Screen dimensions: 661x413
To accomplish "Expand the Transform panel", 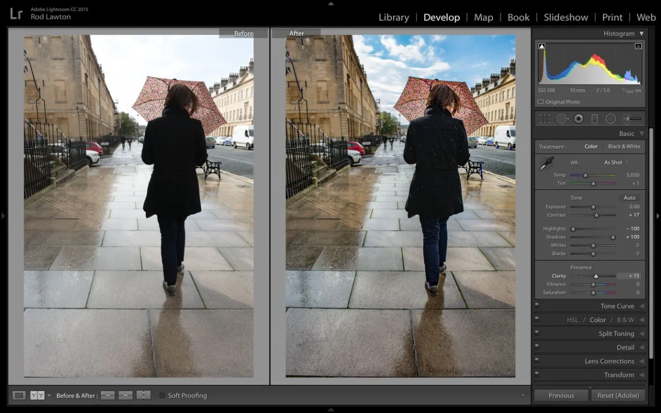I will point(642,375).
